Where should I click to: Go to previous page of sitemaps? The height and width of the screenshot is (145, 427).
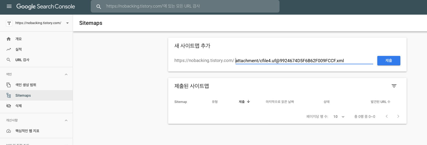pyautogui.click(x=387, y=116)
